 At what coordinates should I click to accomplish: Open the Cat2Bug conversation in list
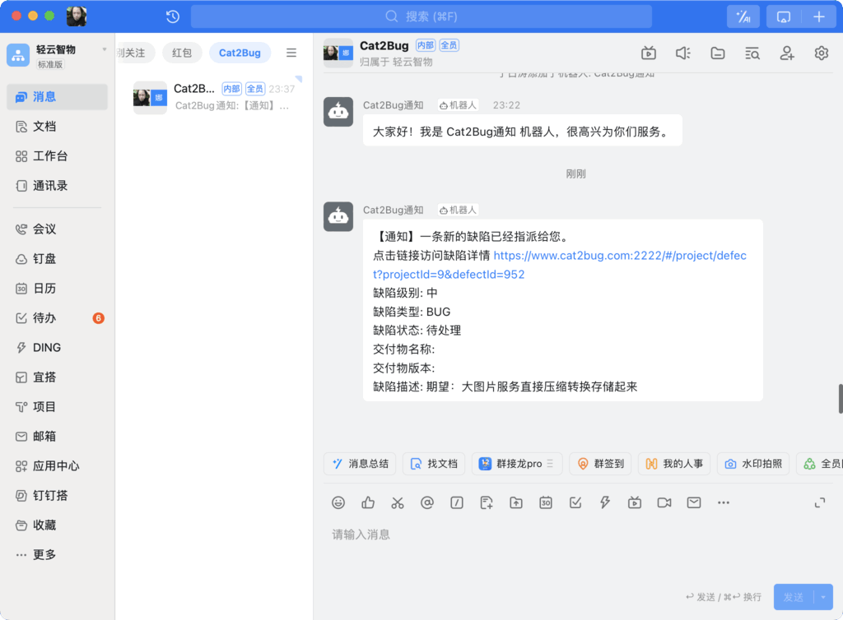point(215,97)
